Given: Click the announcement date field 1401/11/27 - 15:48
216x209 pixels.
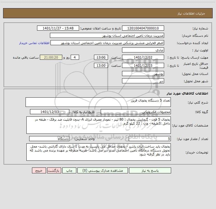Looking at the screenshot, I should 58,28.
